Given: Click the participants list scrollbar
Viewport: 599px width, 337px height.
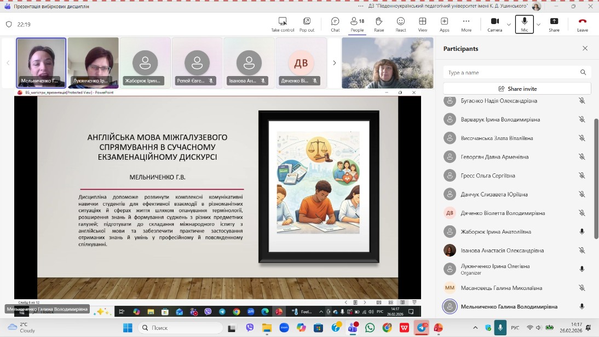Looking at the screenshot, I should pos(596,178).
